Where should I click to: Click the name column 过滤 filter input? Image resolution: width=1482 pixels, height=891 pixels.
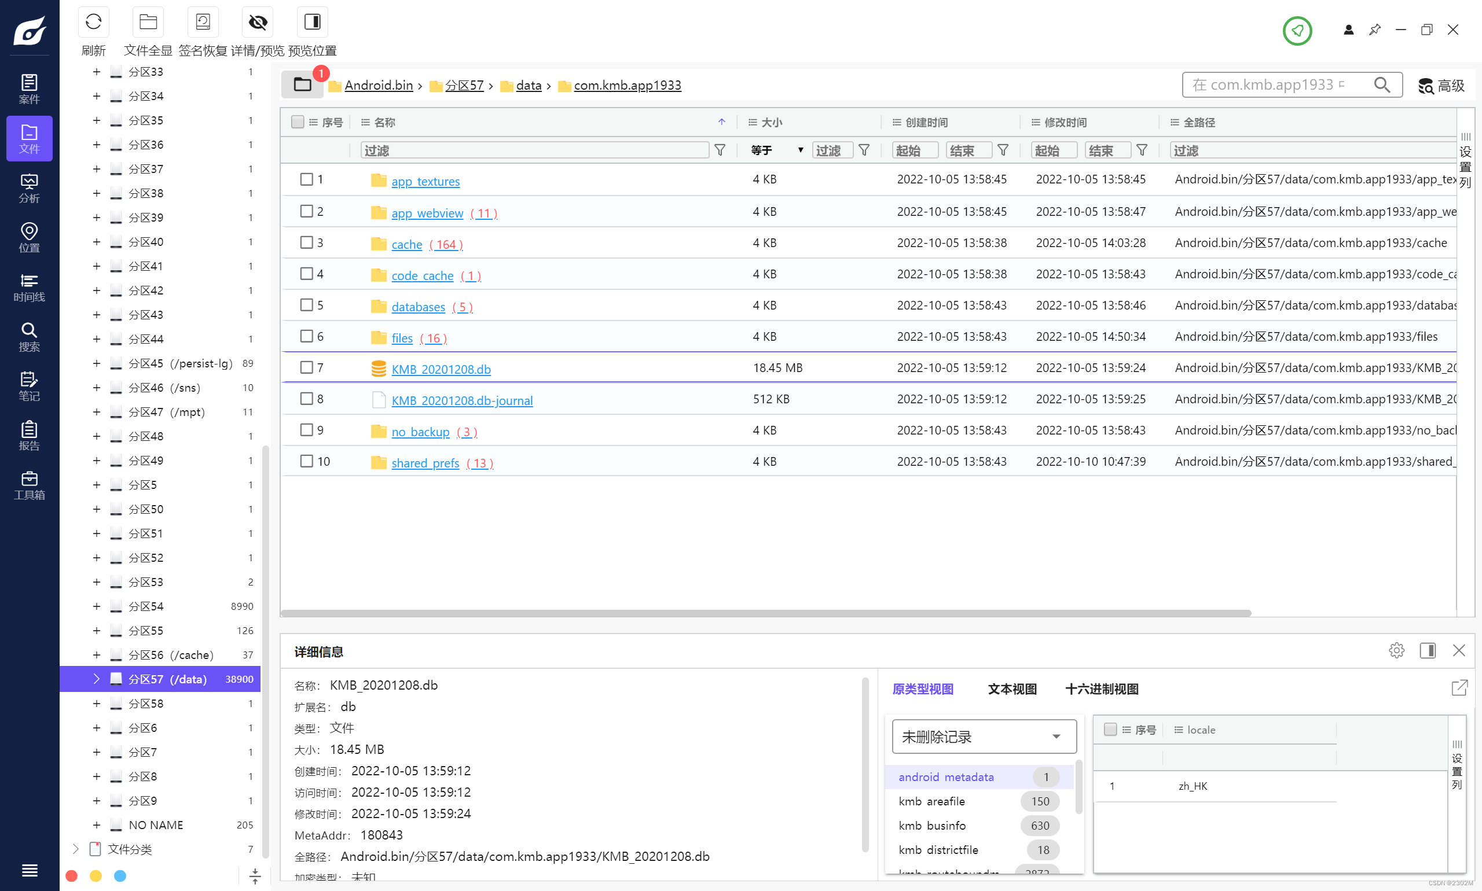click(x=535, y=150)
